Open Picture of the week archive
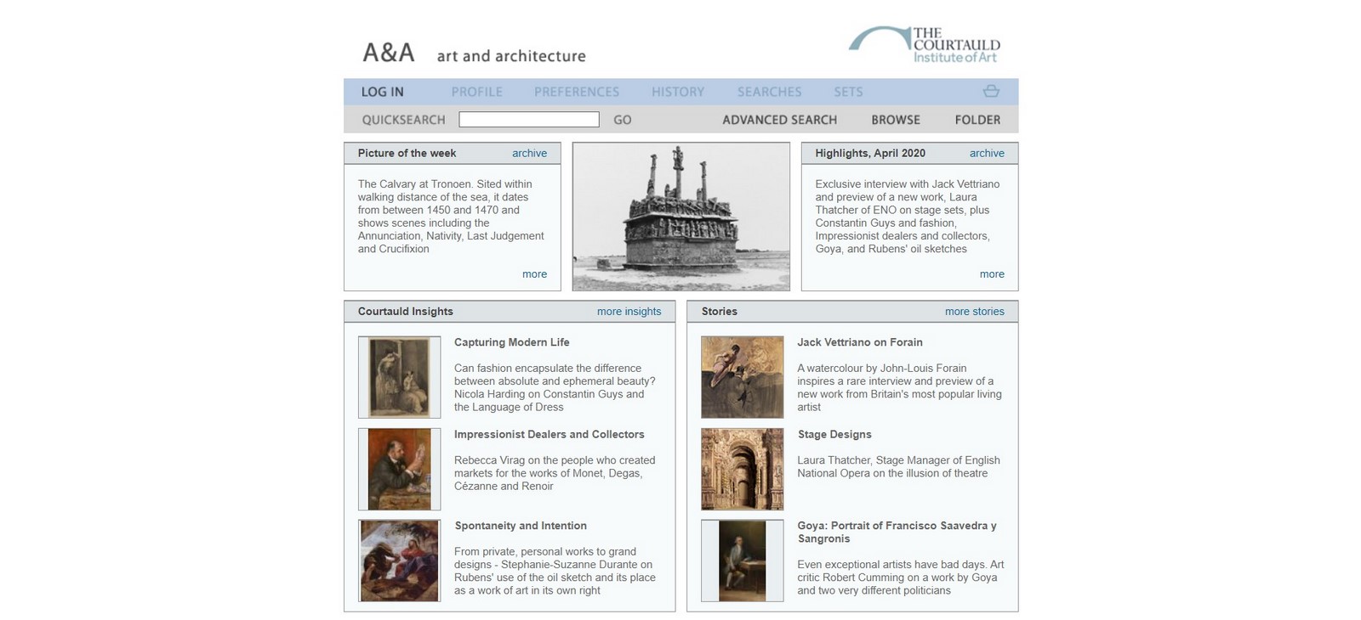 point(529,153)
